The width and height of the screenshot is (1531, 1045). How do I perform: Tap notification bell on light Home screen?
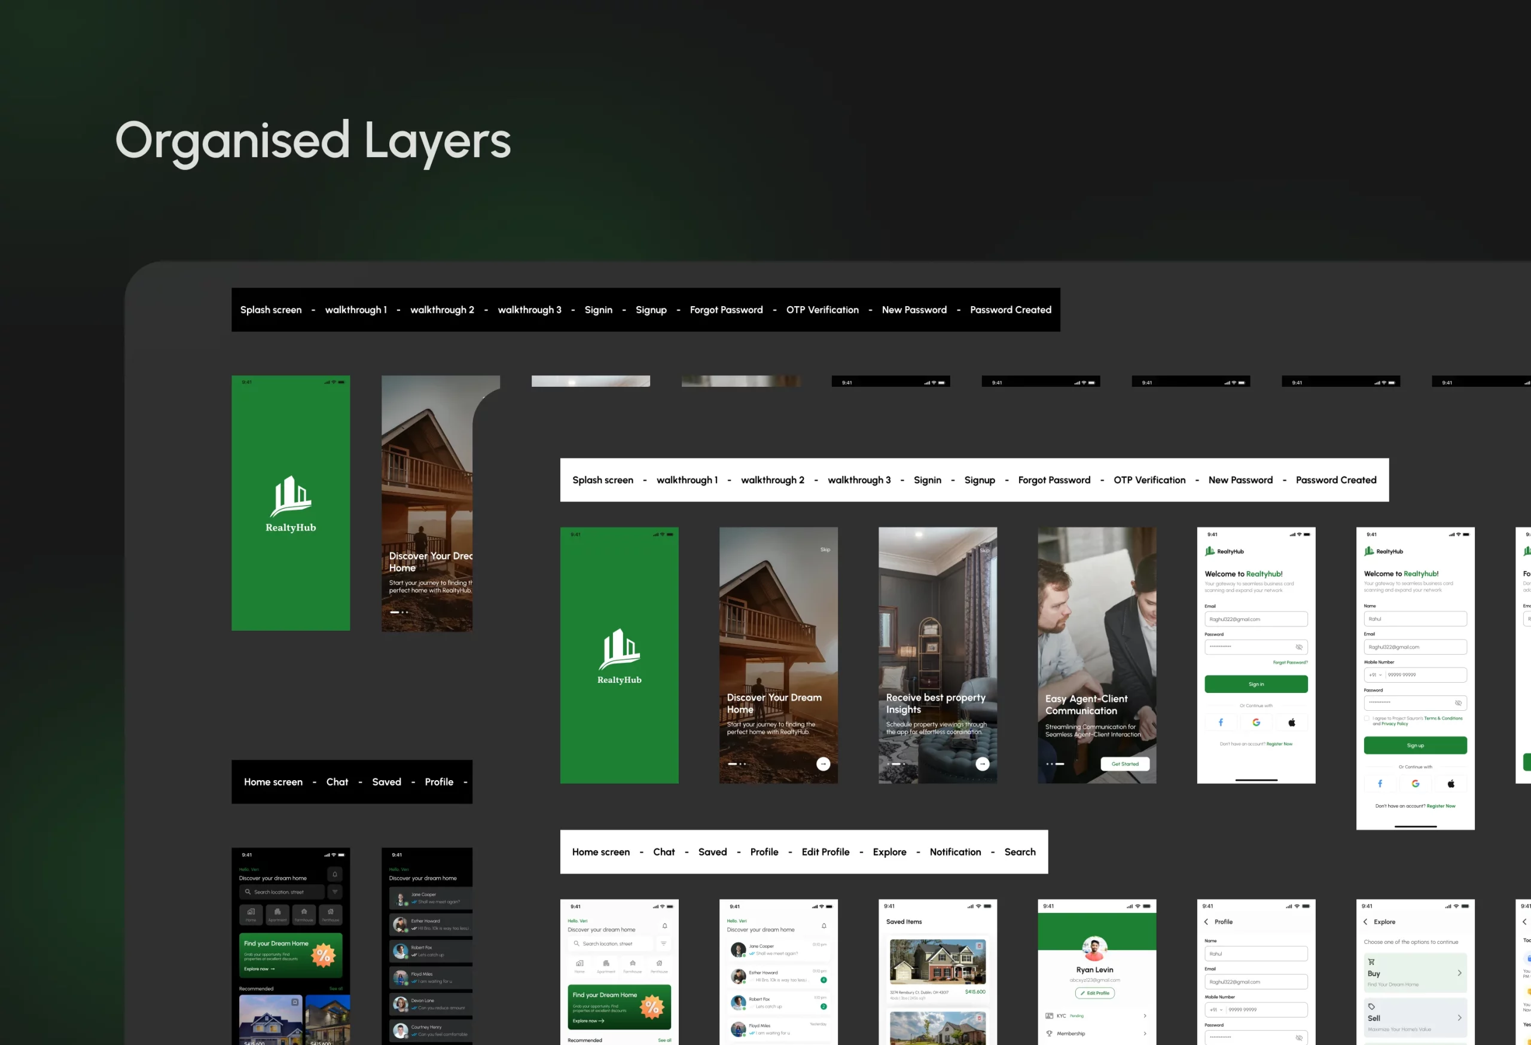point(664,926)
